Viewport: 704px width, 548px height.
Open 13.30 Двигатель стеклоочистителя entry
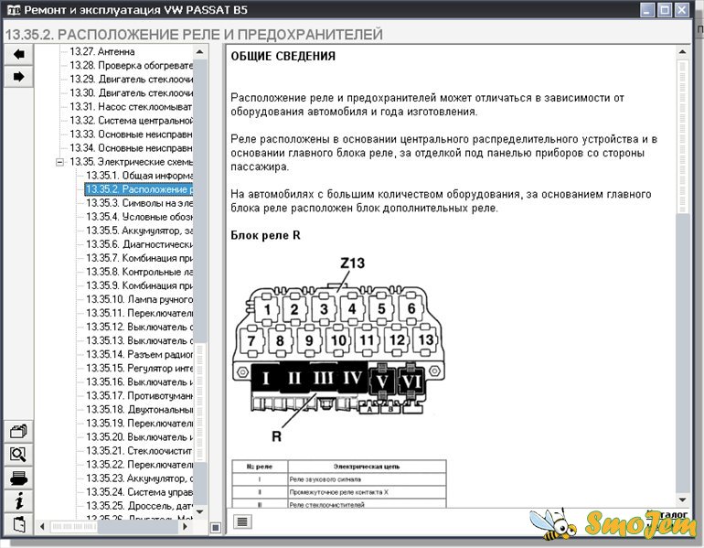pyautogui.click(x=131, y=93)
